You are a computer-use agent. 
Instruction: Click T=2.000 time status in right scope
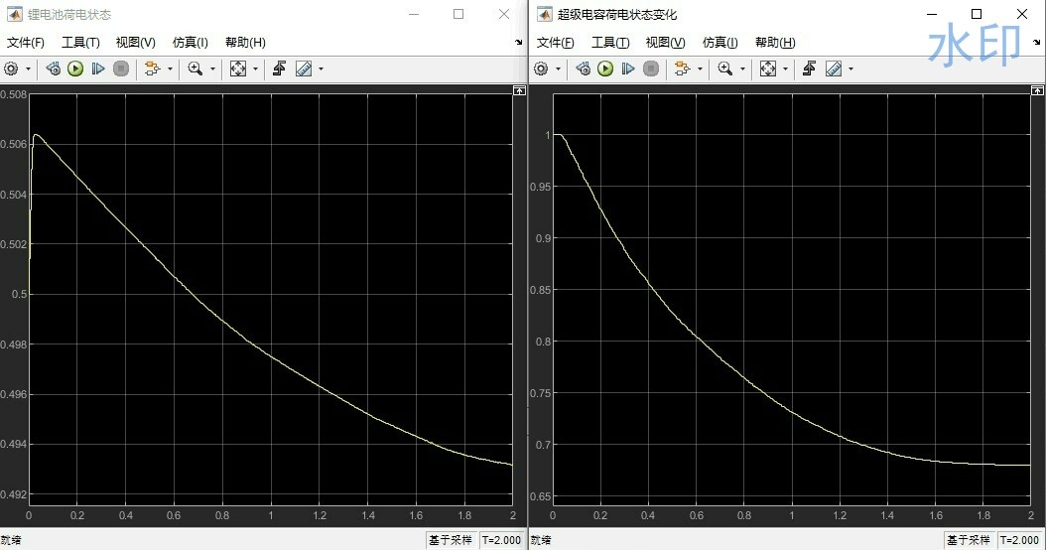coord(1020,540)
